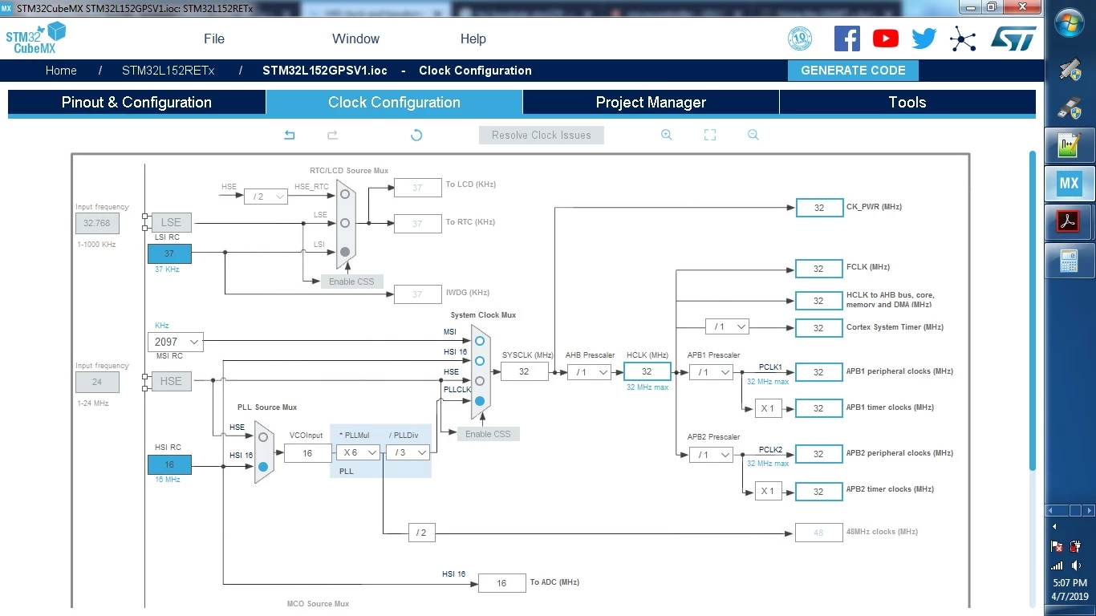Click the HSI RC 16 value box
Screen dimensions: 1096x616
tap(169, 464)
